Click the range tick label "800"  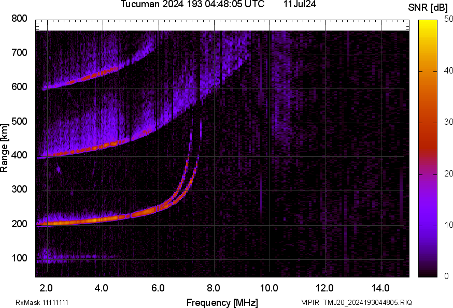point(19,19)
